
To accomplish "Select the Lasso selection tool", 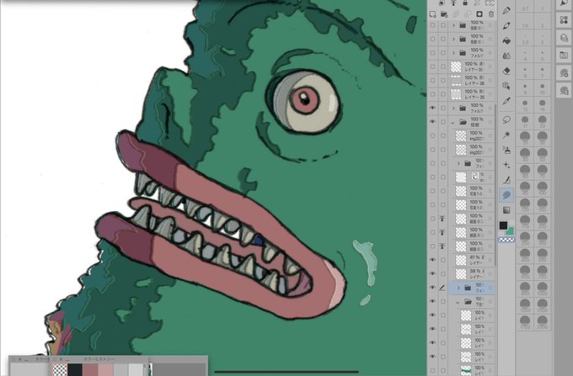I will (506, 119).
